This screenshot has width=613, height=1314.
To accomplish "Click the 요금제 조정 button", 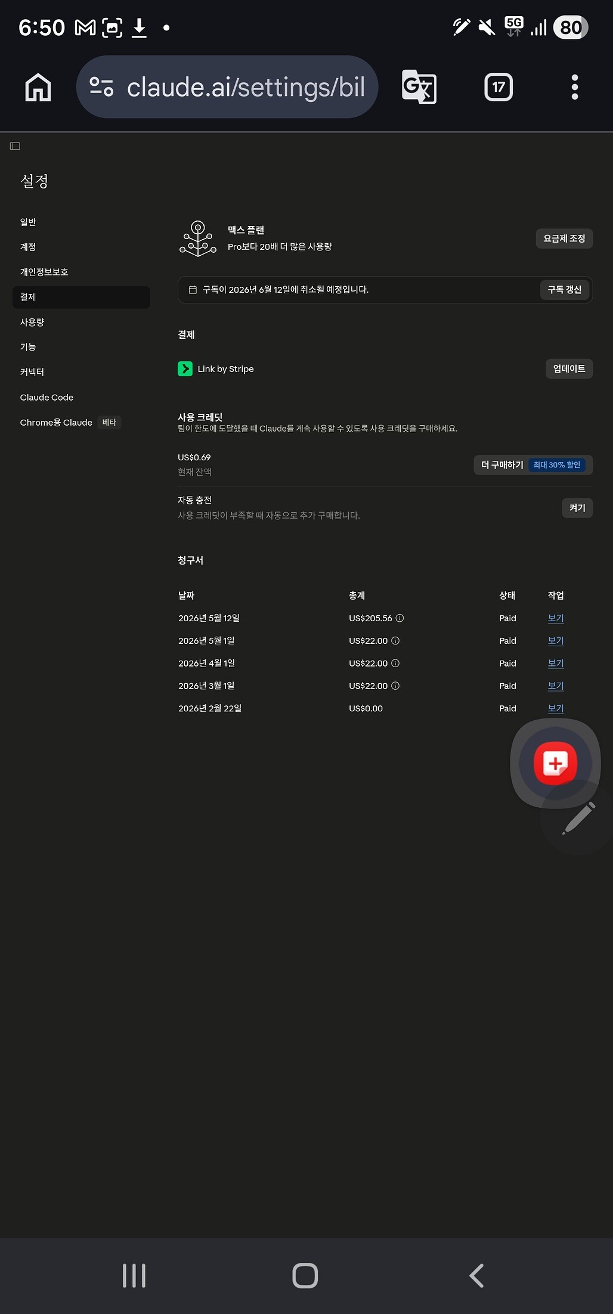I will coord(564,238).
